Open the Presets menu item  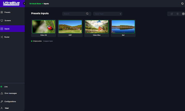point(8,12)
